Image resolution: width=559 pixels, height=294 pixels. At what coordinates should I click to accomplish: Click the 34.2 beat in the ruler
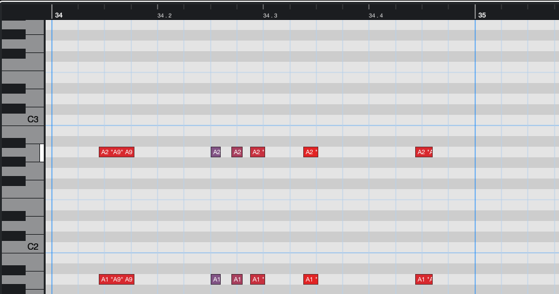pos(164,15)
